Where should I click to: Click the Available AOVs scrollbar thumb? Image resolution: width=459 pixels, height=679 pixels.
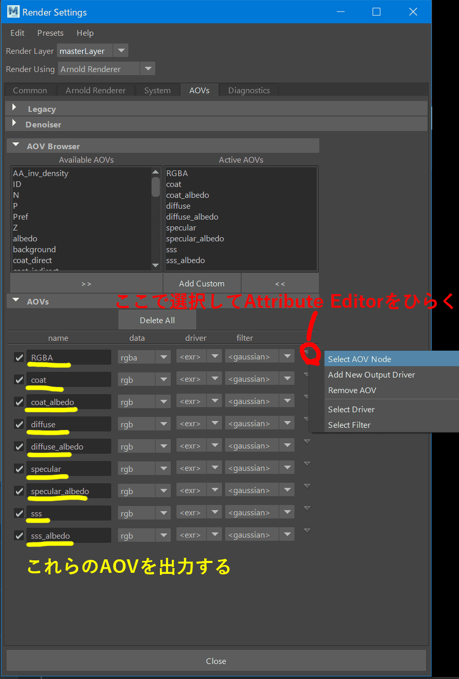[156, 186]
